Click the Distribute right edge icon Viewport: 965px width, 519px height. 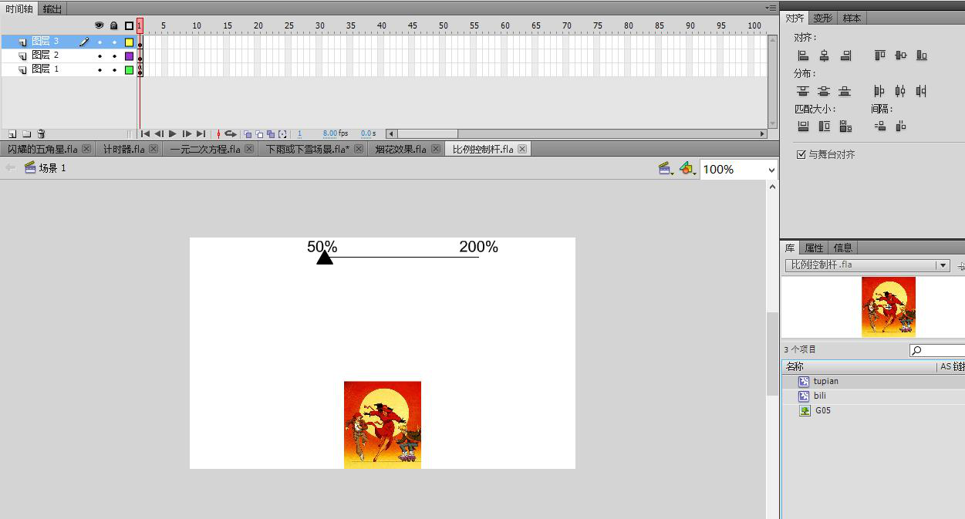(921, 91)
